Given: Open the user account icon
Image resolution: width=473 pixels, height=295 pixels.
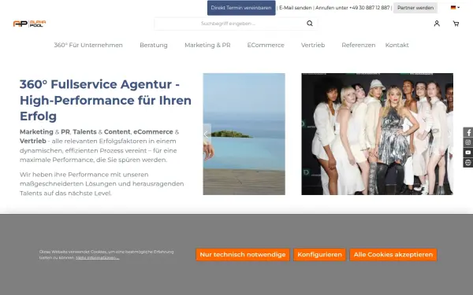Looking at the screenshot, I should tap(437, 24).
